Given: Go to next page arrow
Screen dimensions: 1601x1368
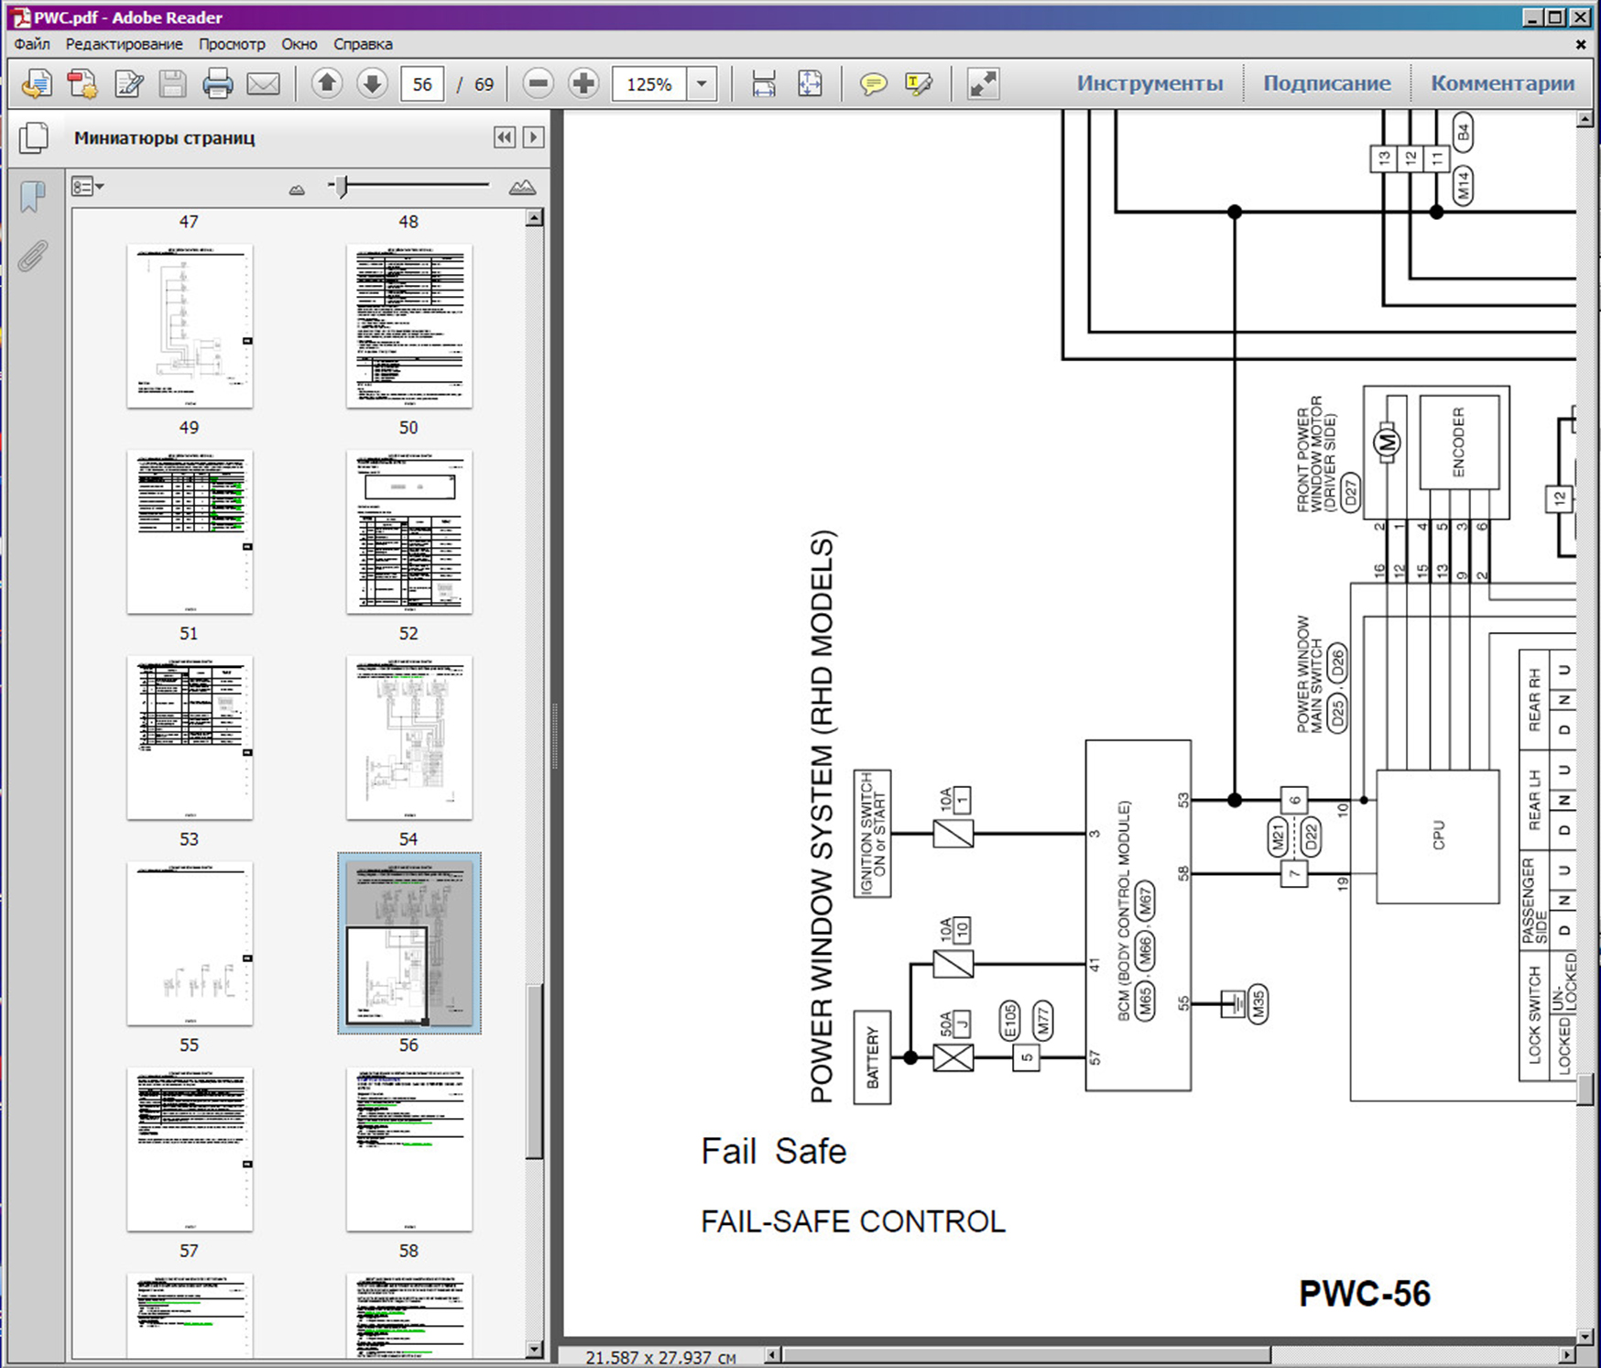Looking at the screenshot, I should tap(372, 84).
